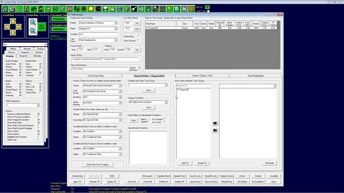Expand the Threat dropdown
This screenshot has height=193, width=344.
(120, 86)
